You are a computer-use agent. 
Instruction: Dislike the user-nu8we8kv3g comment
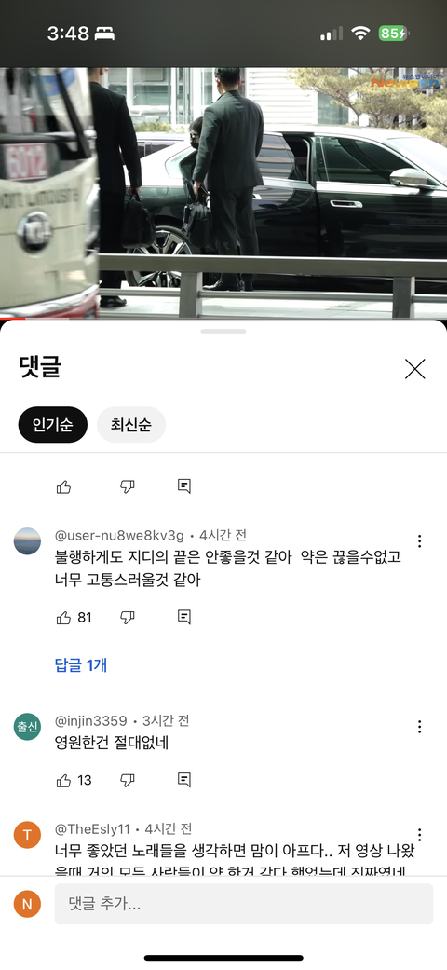pos(128,618)
